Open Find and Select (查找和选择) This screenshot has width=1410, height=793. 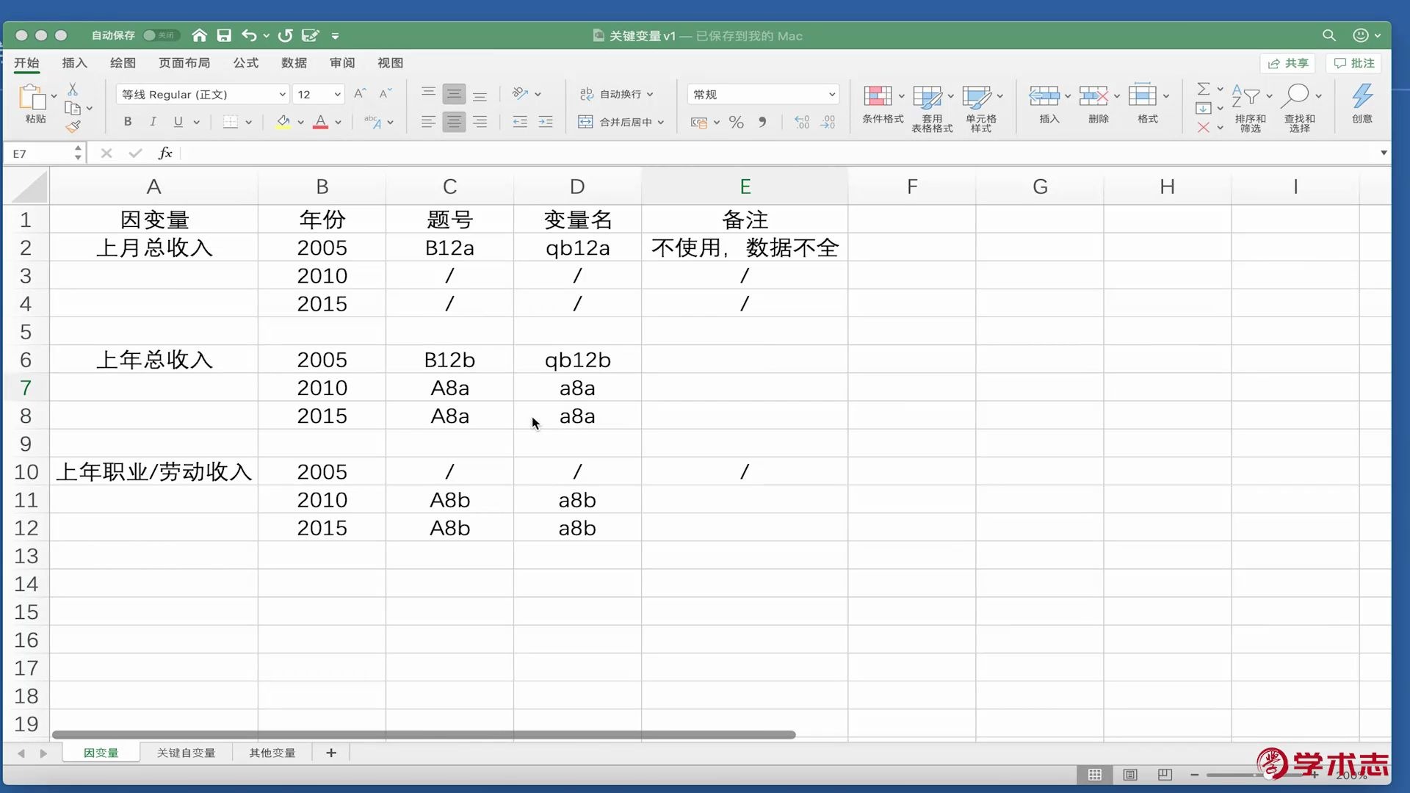pos(1299,106)
